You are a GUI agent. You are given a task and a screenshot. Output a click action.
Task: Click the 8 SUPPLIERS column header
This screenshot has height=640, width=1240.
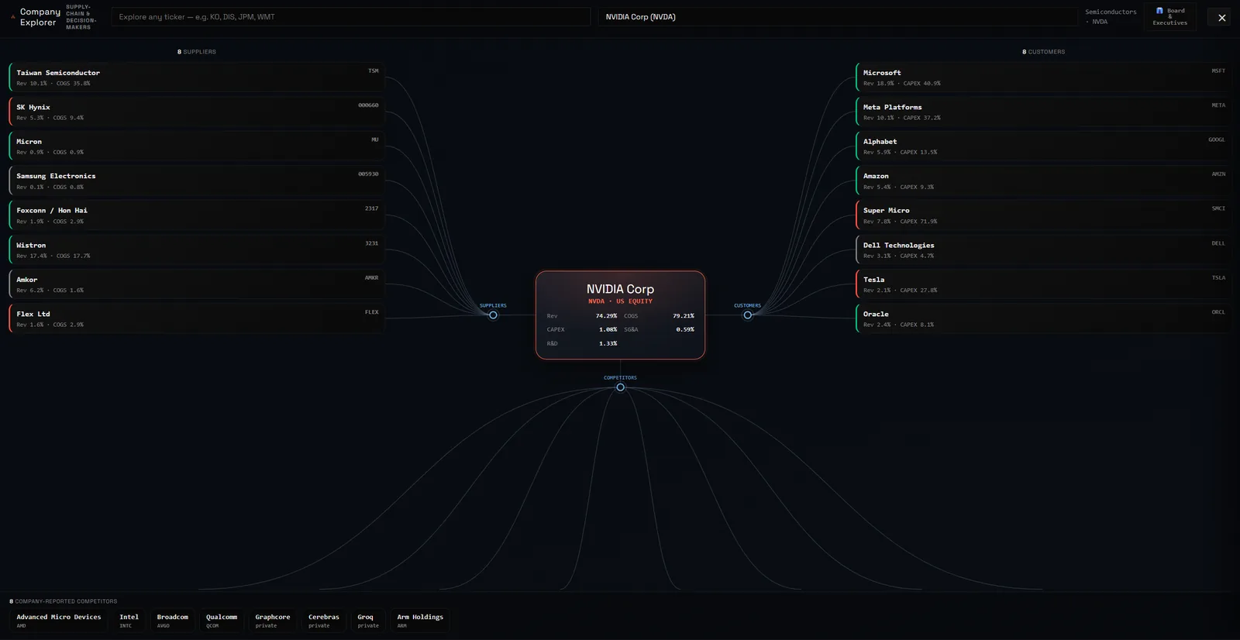(x=197, y=52)
